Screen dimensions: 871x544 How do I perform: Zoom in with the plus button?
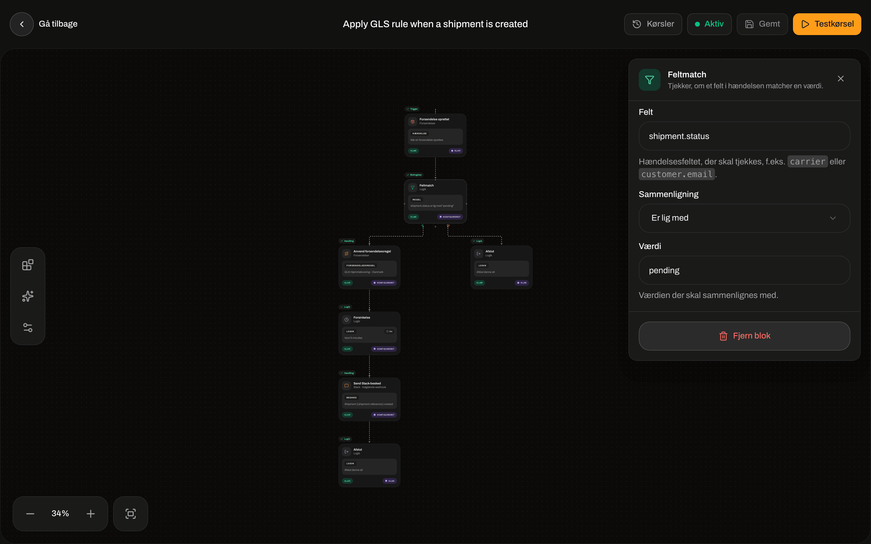click(91, 513)
